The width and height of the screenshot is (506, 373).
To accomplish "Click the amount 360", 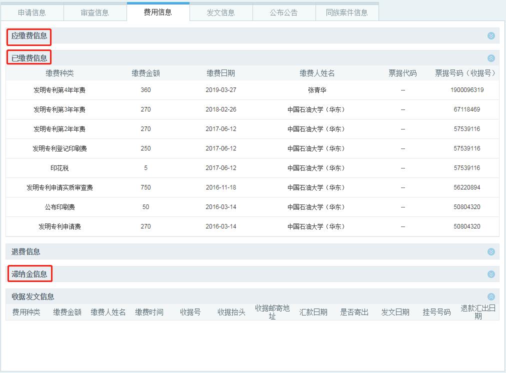I will [146, 90].
